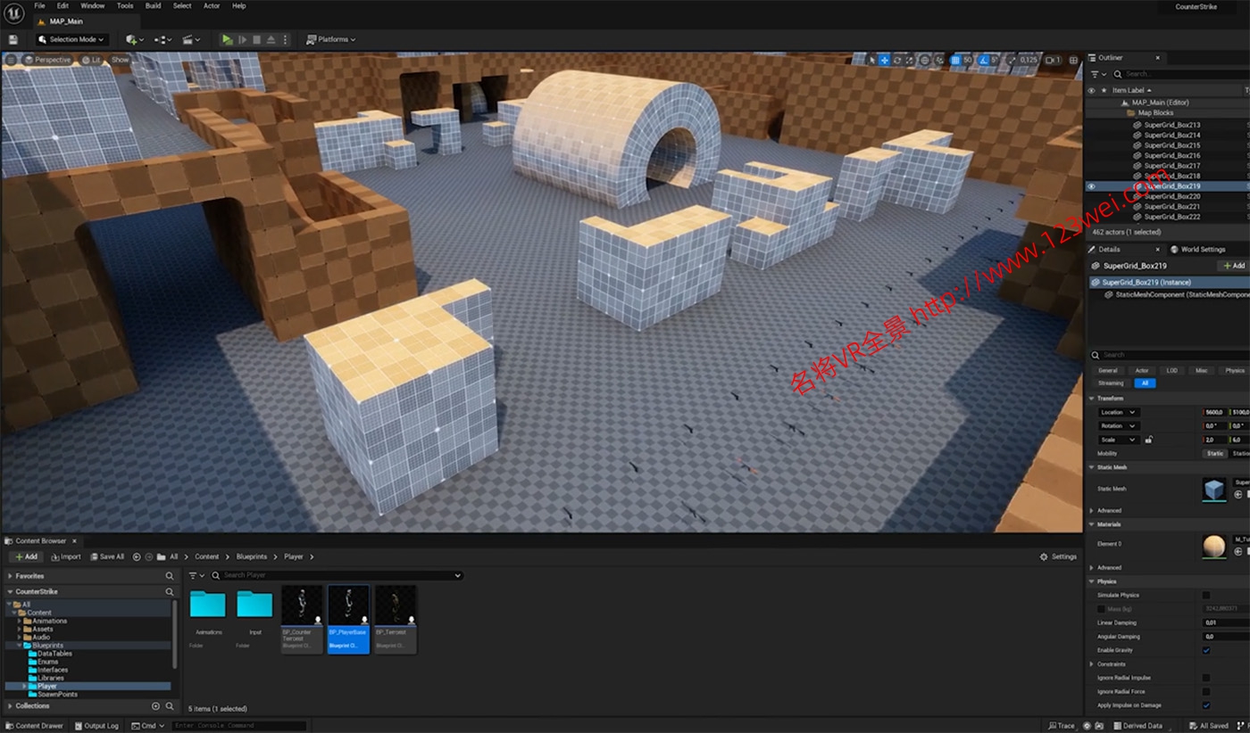Screen dimensions: 1250x733
Task: Toggle the grid snapping icon
Action: 955,60
